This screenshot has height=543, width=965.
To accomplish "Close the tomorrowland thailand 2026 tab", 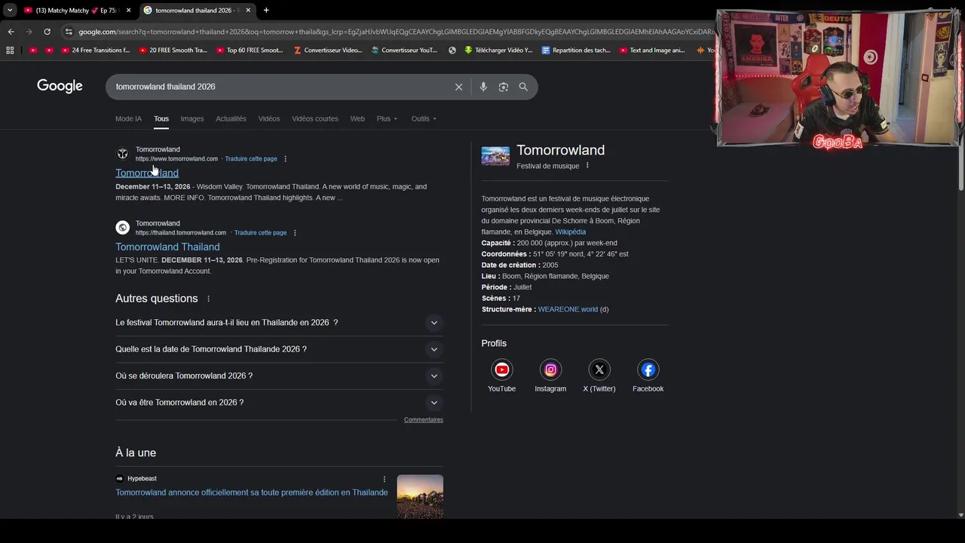I will coord(249,10).
